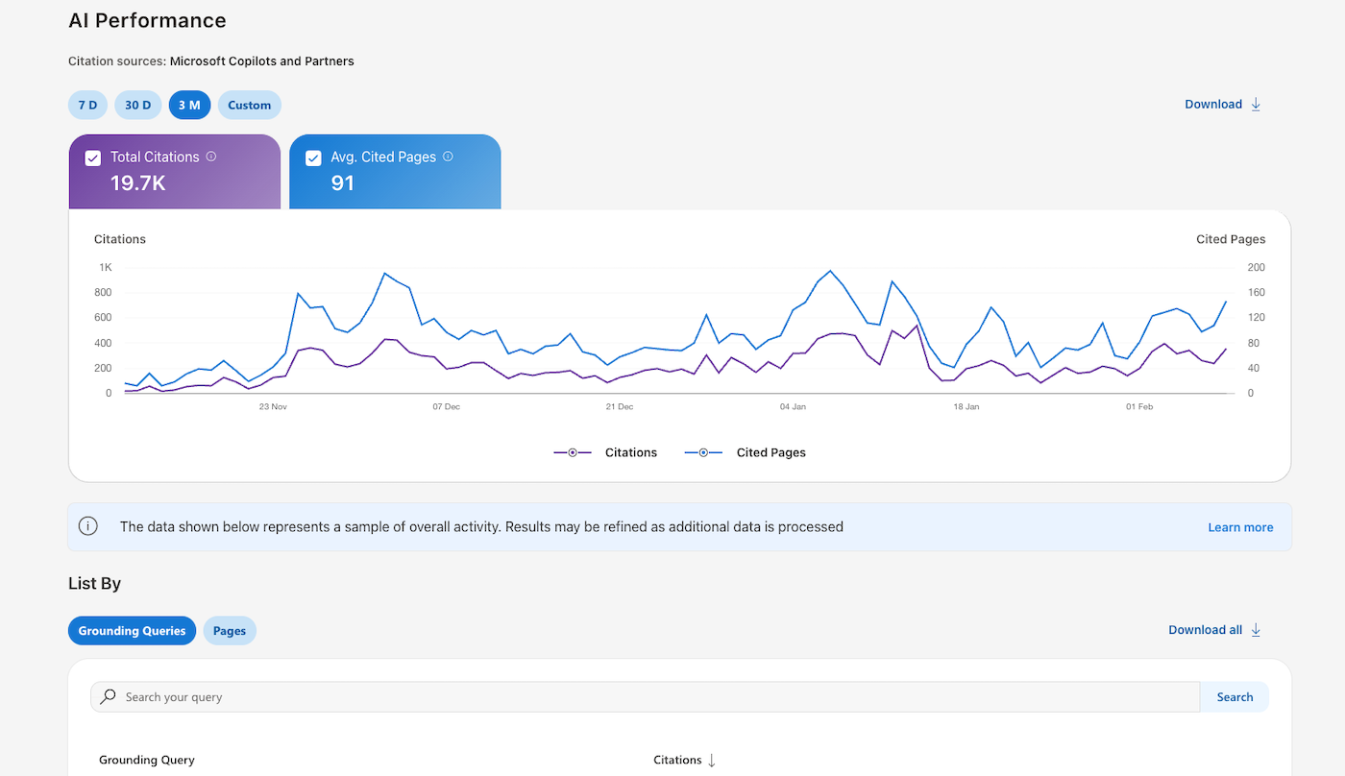This screenshot has width=1345, height=776.
Task: Focus the Search your query field
Action: (653, 697)
